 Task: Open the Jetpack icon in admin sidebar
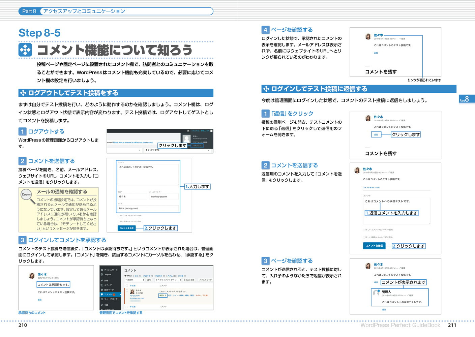tap(102, 274)
